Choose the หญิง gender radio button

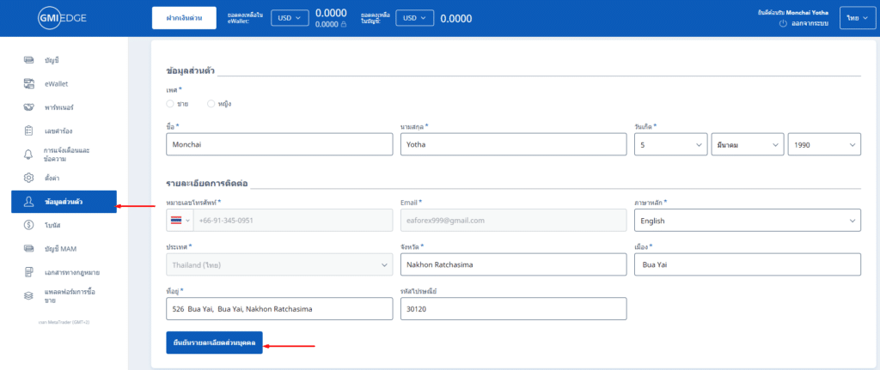tap(211, 104)
